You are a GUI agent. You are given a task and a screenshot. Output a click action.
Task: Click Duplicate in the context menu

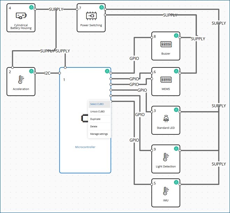pos(95,119)
